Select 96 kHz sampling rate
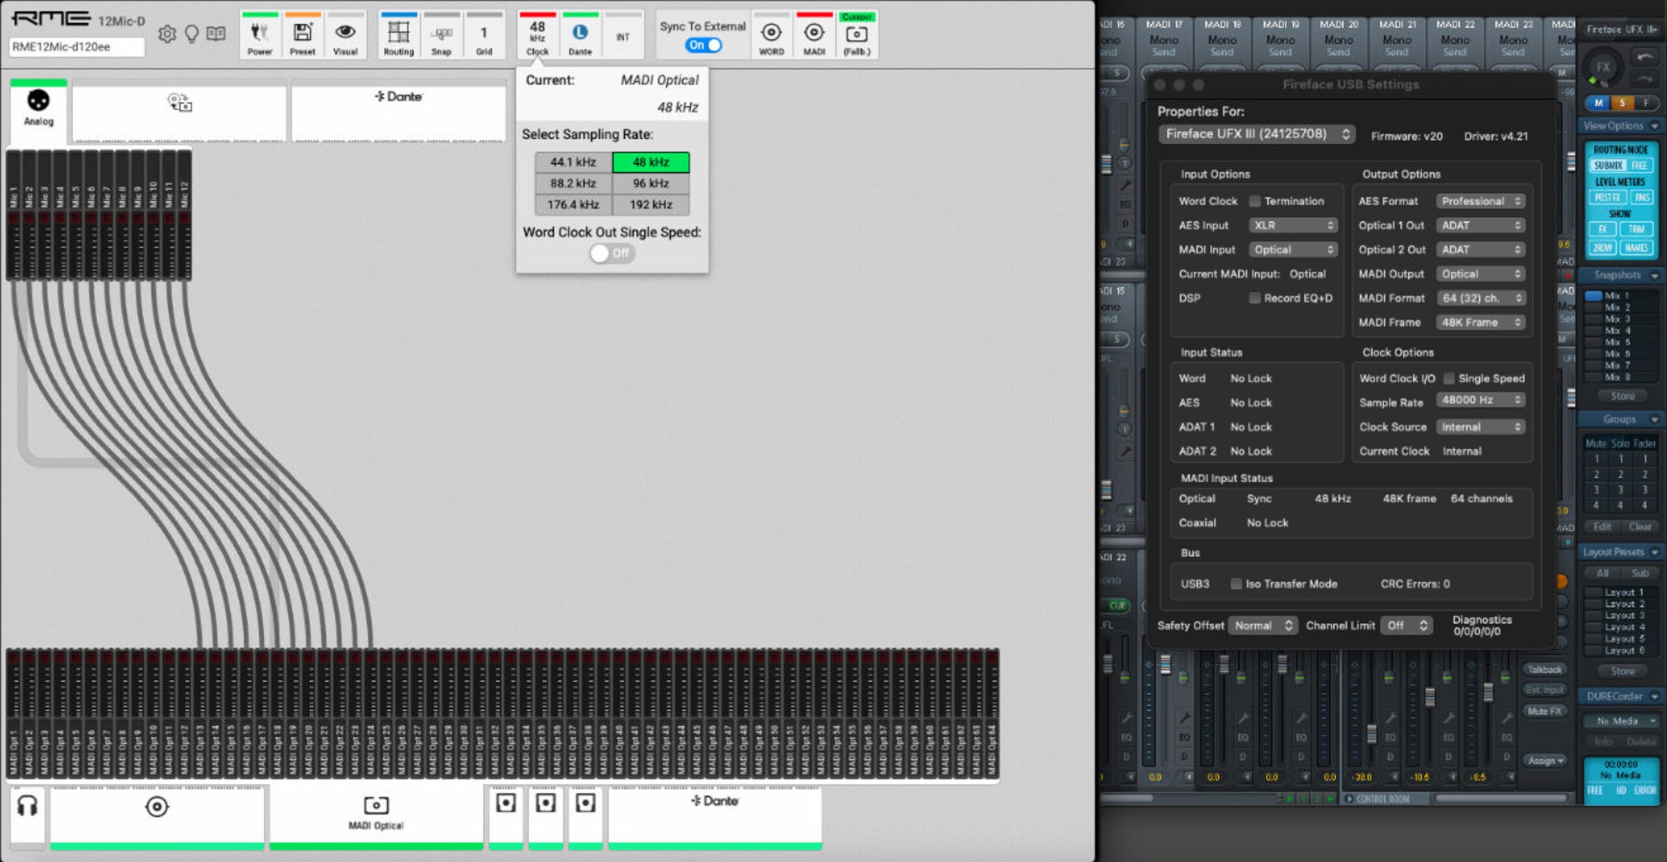Screen dimensions: 1667x862 click(x=651, y=183)
